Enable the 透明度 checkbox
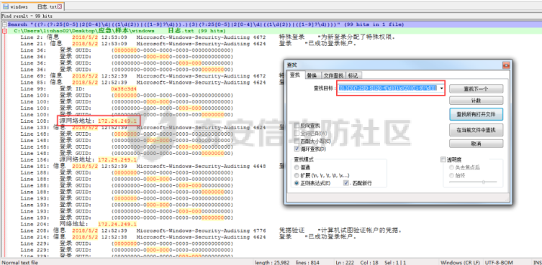 [x=443, y=159]
